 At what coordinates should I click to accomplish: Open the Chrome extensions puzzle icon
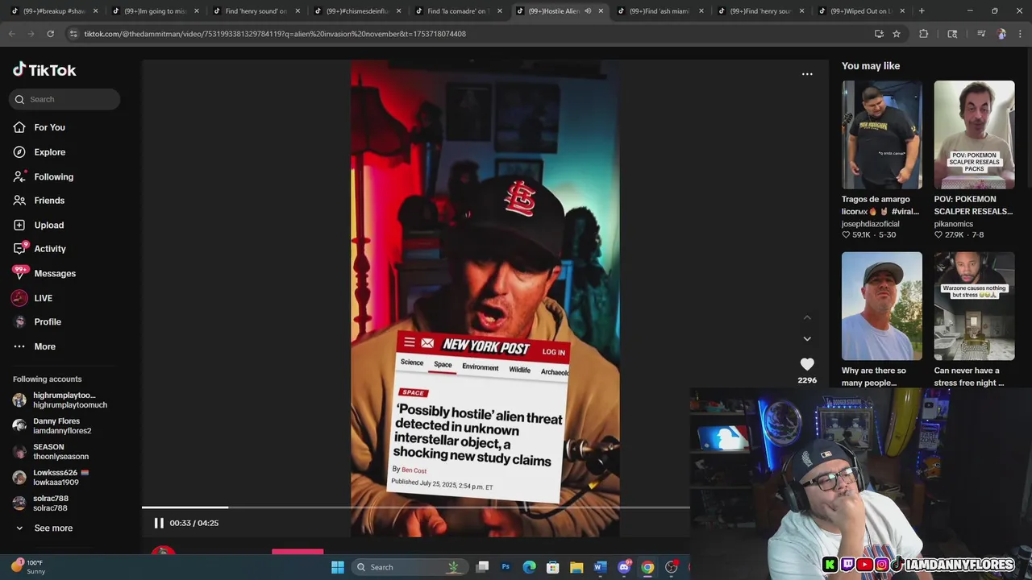pos(924,34)
